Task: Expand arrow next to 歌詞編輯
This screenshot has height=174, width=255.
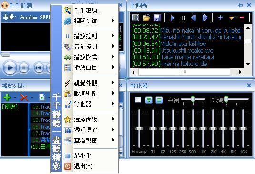Action: (x=113, y=93)
